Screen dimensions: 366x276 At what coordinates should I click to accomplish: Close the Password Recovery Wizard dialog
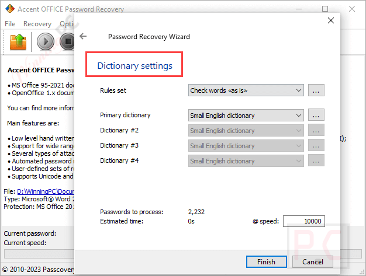coord(331,20)
